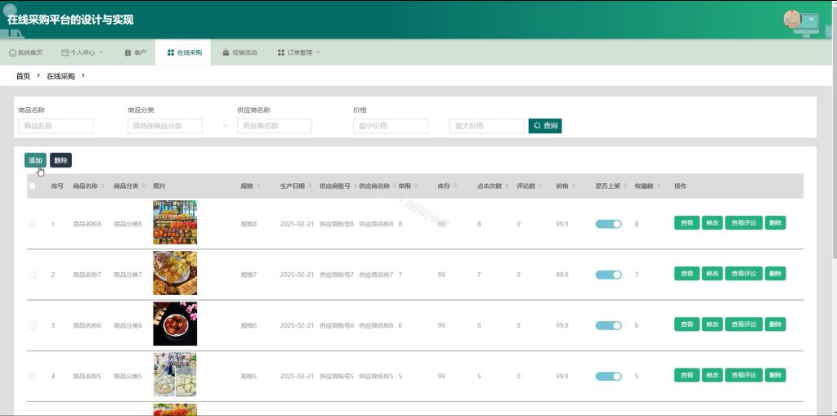
Task: Toggle the 是否上架 switch for 商品名称8
Action: 608,224
